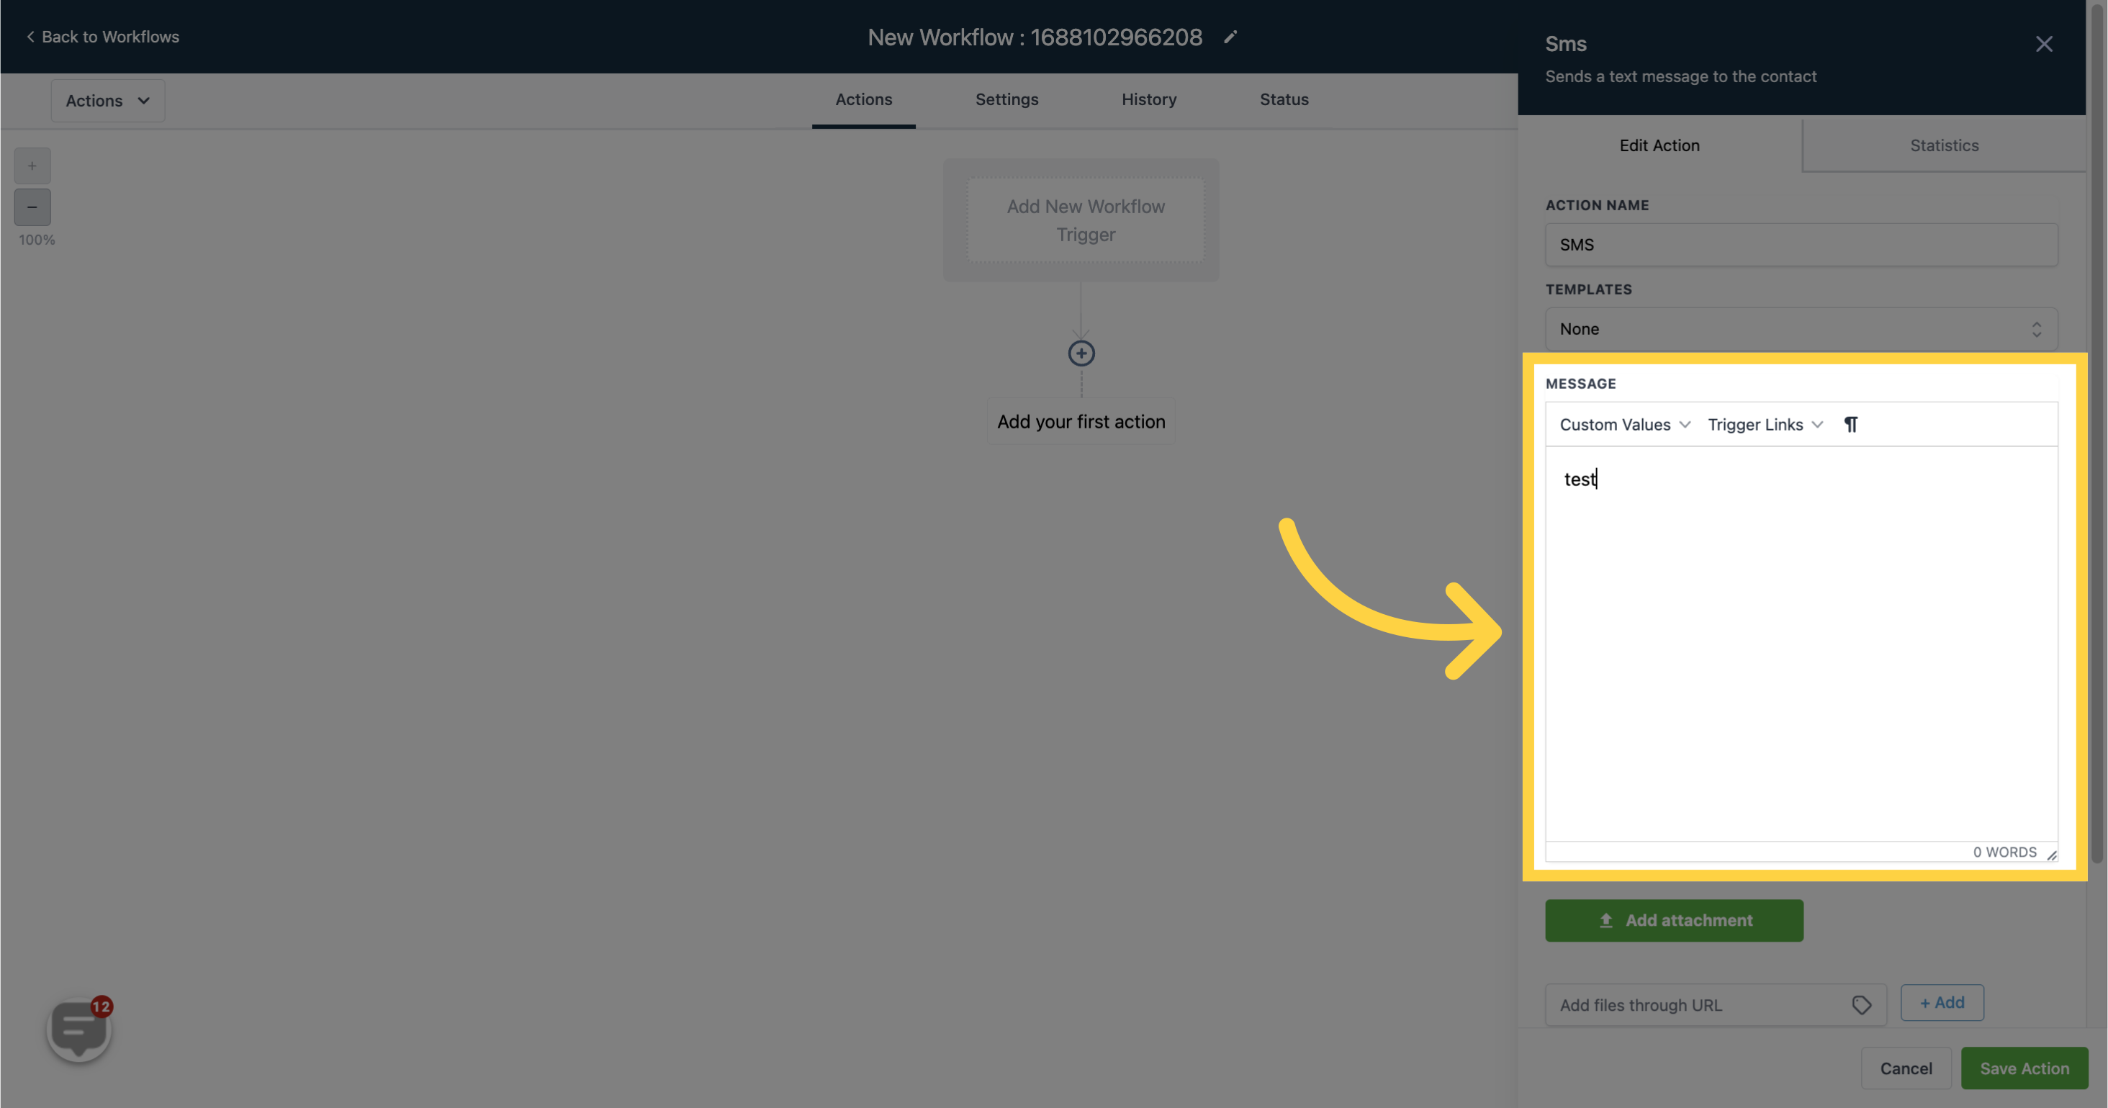Expand Trigger Links menu
The width and height of the screenshot is (2108, 1108).
coord(1765,425)
